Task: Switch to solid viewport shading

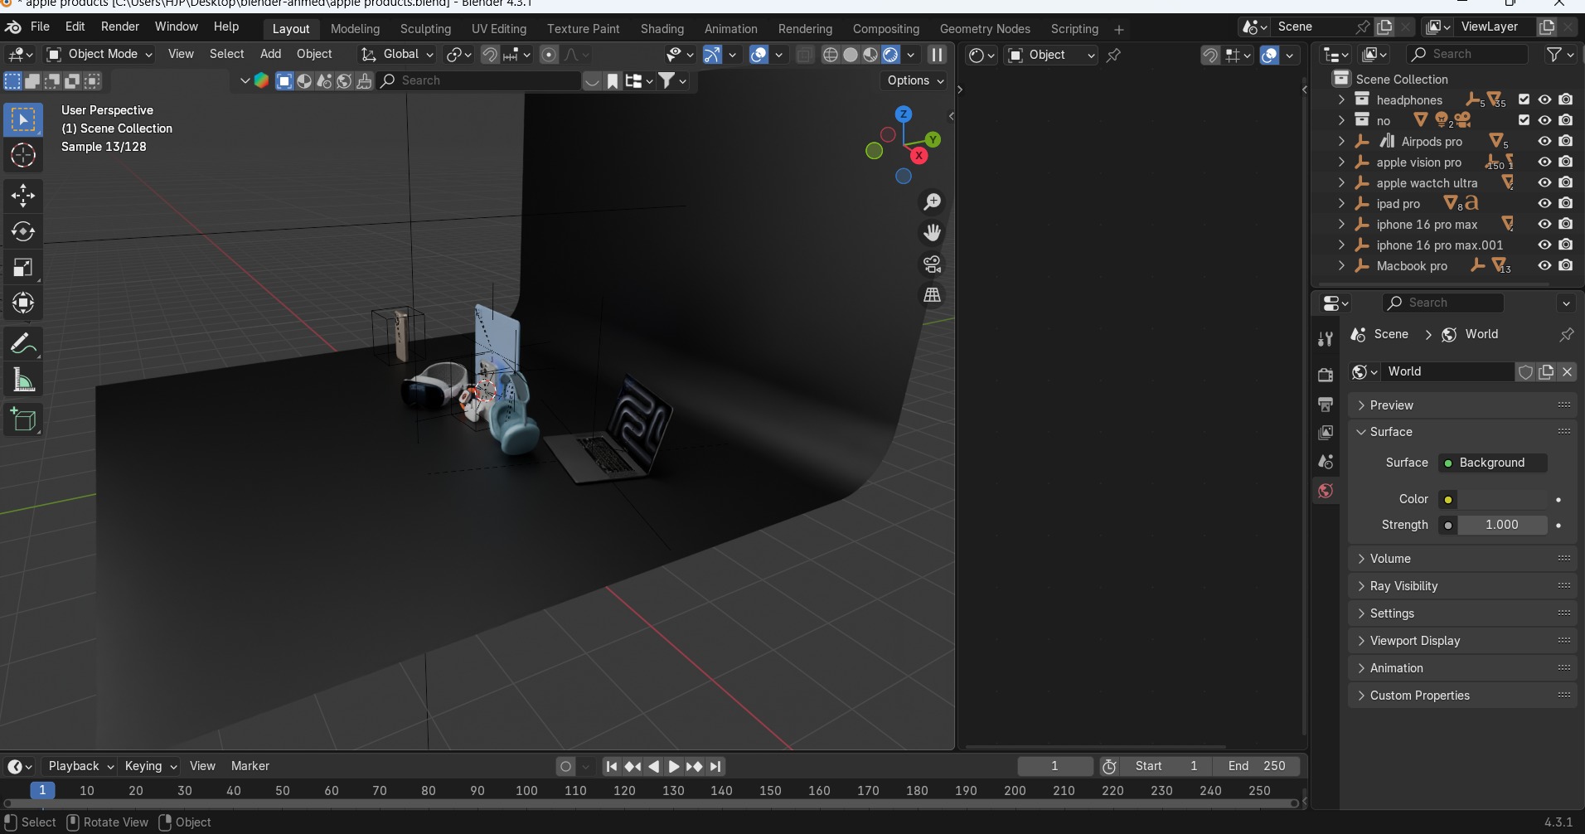Action: pos(851,55)
